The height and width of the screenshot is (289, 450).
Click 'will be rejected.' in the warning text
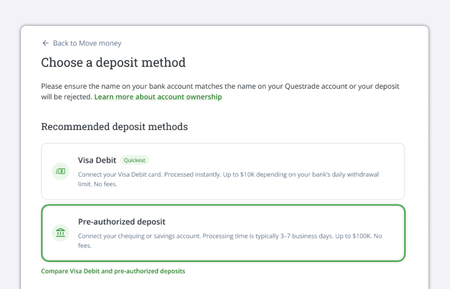(x=67, y=97)
